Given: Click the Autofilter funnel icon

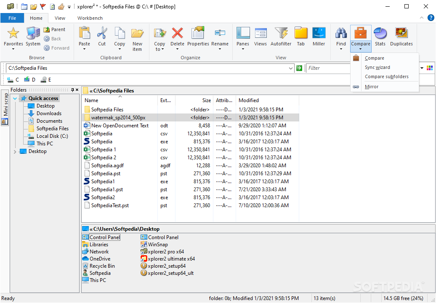Looking at the screenshot, I should [x=281, y=33].
